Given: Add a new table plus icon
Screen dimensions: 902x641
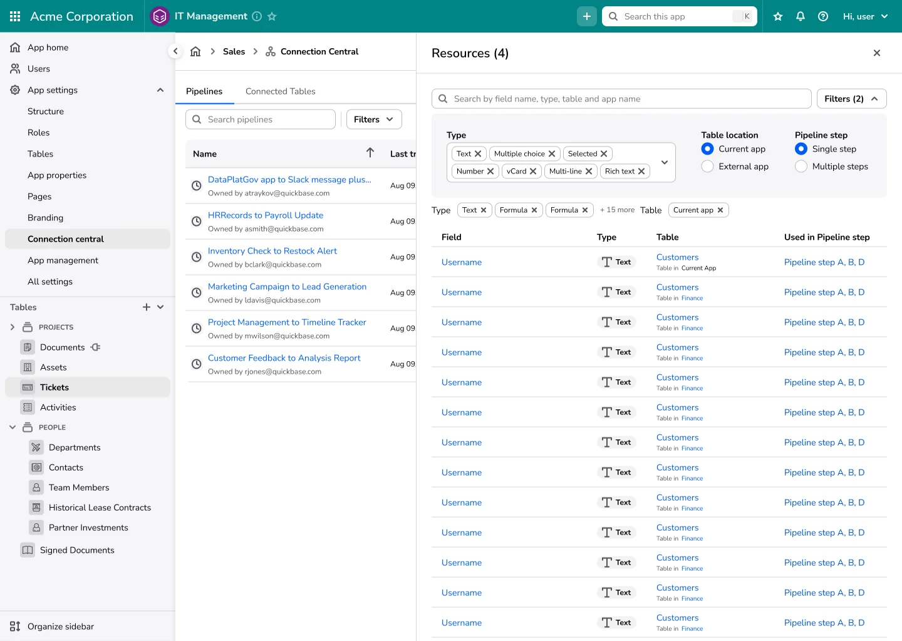Looking at the screenshot, I should click(x=147, y=307).
